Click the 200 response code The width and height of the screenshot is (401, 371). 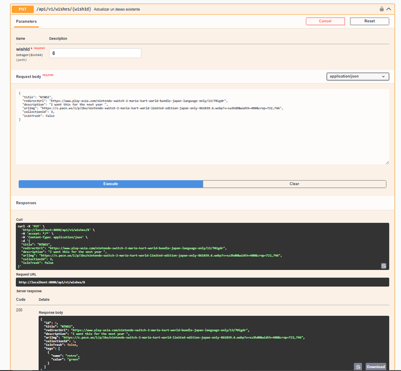(19, 310)
